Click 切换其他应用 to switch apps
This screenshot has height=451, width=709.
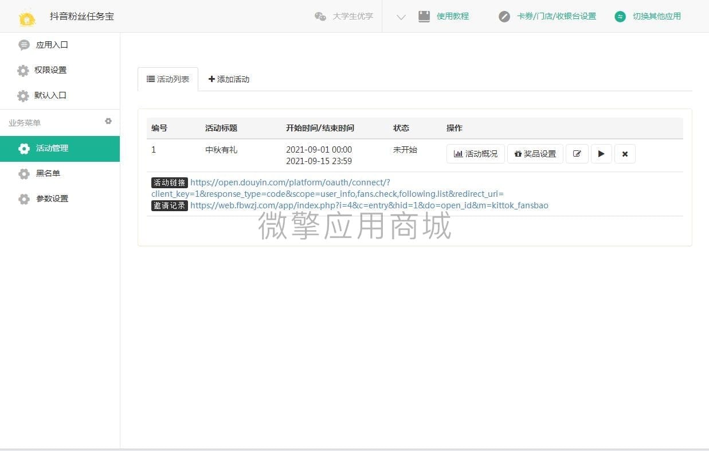[657, 16]
